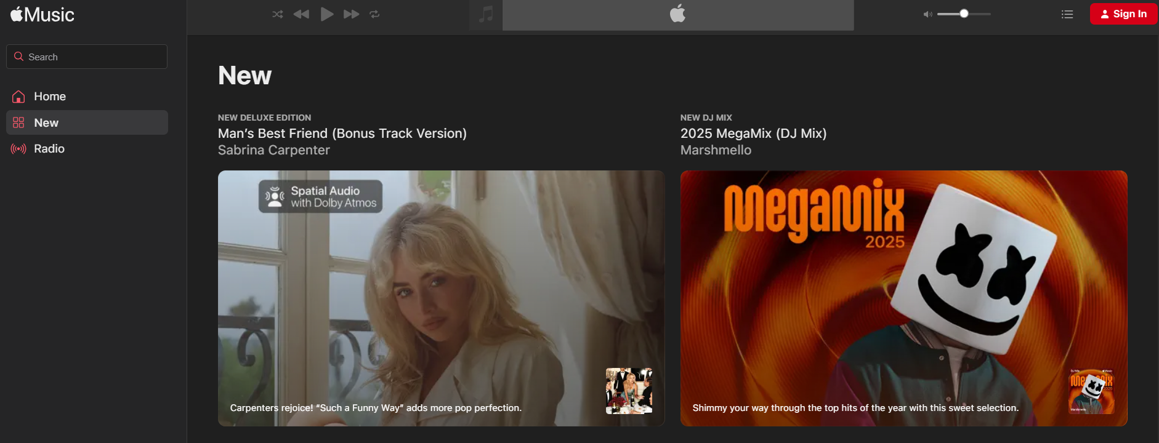This screenshot has width=1159, height=443.
Task: Skip to the next track
Action: pyautogui.click(x=352, y=14)
